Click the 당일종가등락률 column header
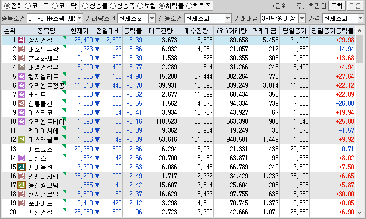Screen dimensions: 366x219 click(332, 31)
